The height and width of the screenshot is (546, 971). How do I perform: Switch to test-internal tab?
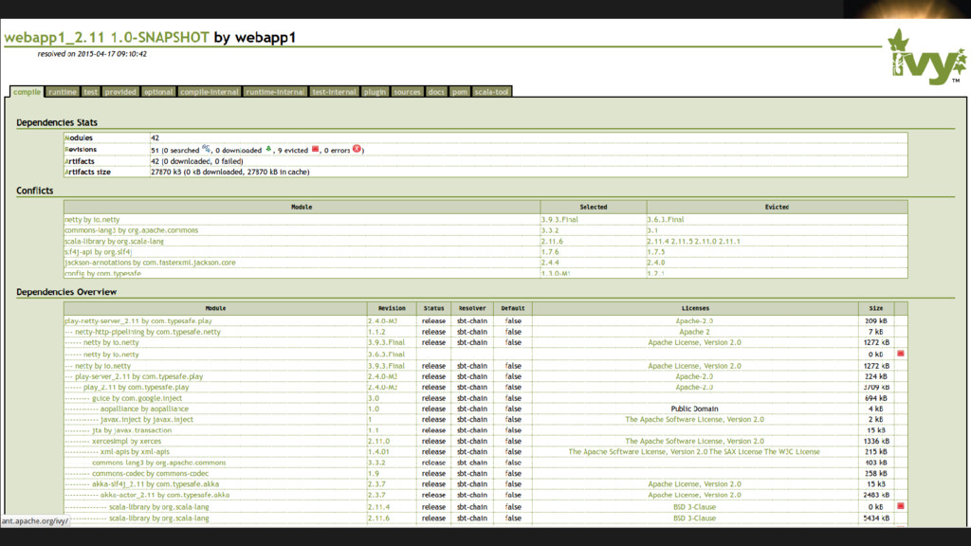pos(335,92)
